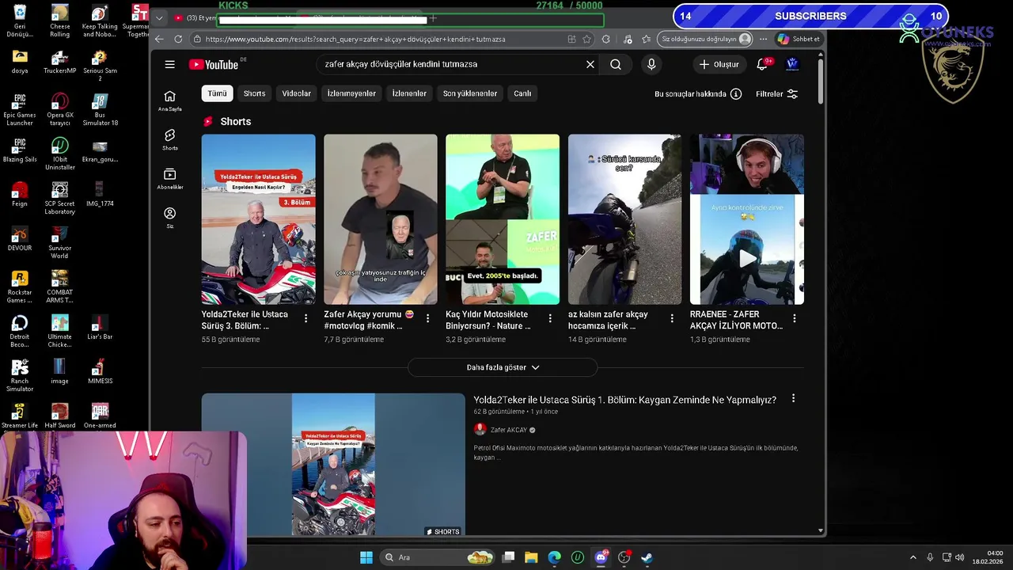Open a new browser tab with plus
Image resolution: width=1013 pixels, height=570 pixels.
tap(433, 18)
